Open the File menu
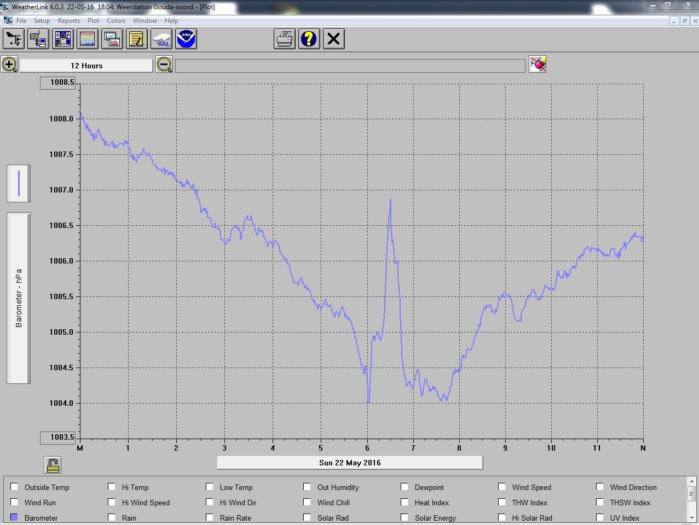The width and height of the screenshot is (699, 525). (21, 21)
